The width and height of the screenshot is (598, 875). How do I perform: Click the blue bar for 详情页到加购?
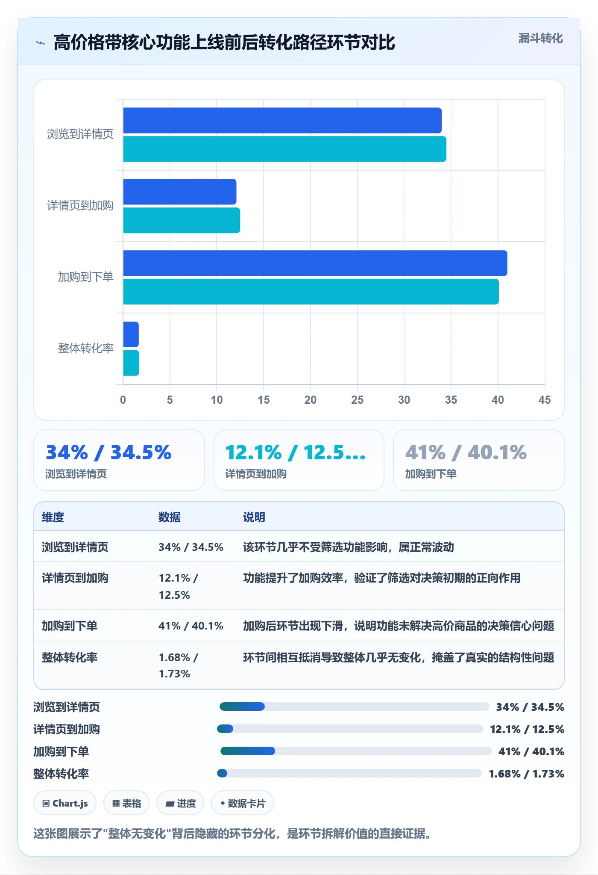pos(180,192)
